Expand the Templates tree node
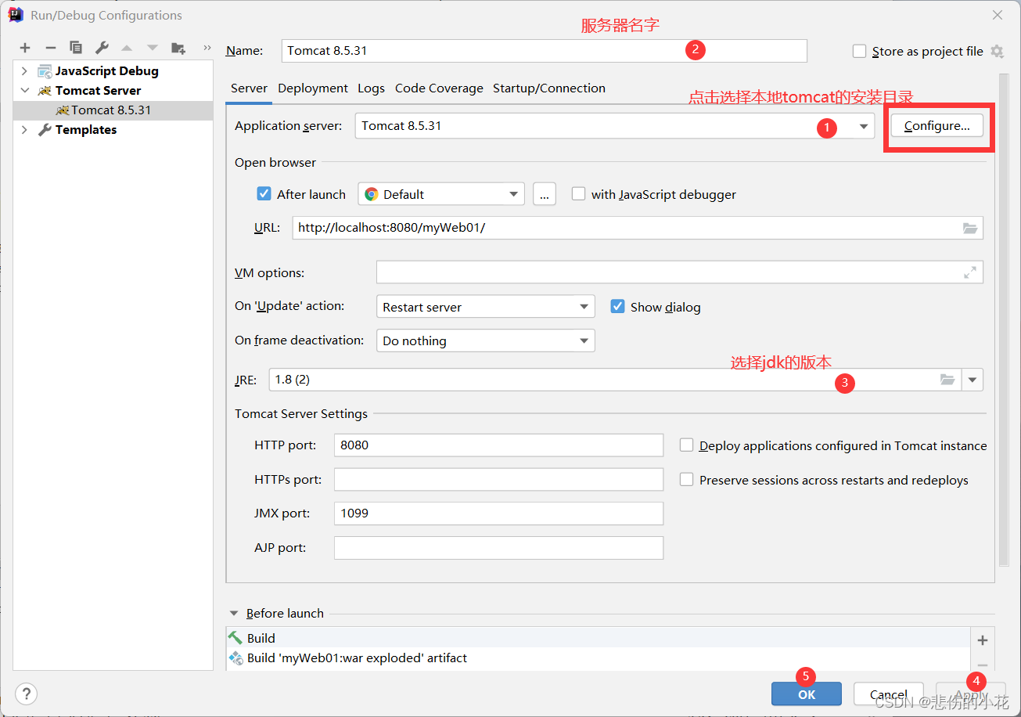 tap(23, 129)
